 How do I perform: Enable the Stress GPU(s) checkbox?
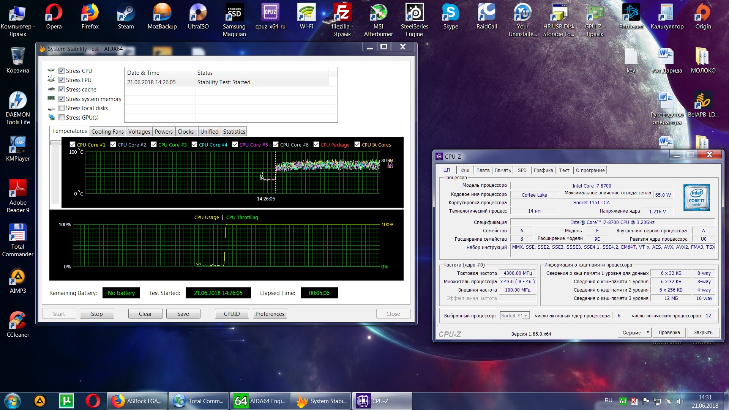(x=62, y=118)
